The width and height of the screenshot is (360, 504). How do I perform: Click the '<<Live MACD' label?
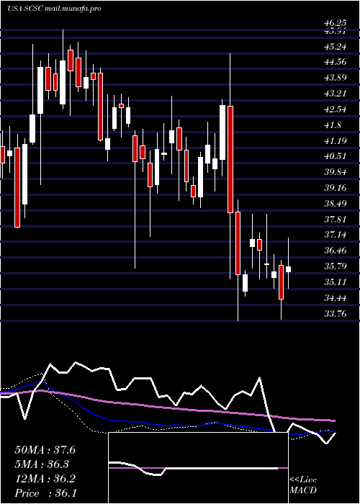[303, 485]
